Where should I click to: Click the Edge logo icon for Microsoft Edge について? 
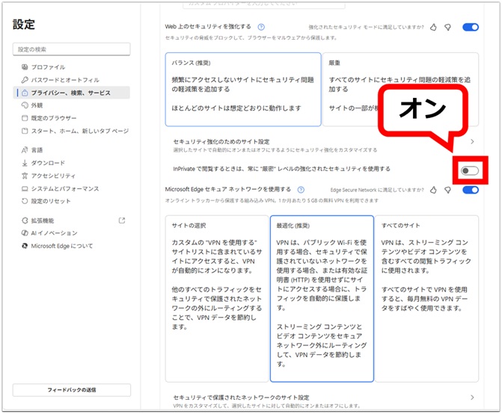click(x=25, y=246)
